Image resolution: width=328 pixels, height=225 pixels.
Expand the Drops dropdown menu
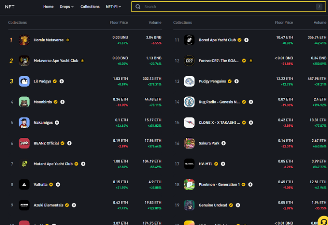pyautogui.click(x=67, y=7)
